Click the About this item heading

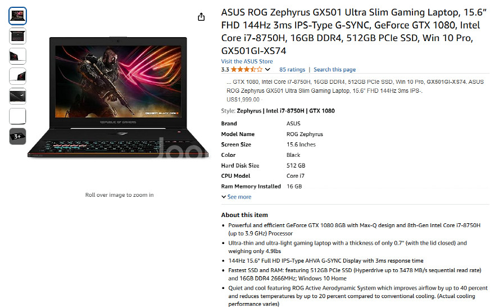pos(244,215)
